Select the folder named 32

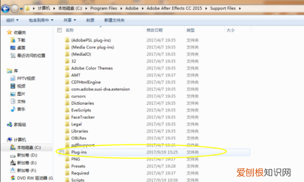pos(73,61)
